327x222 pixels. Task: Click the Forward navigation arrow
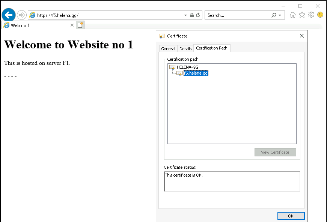click(22, 15)
